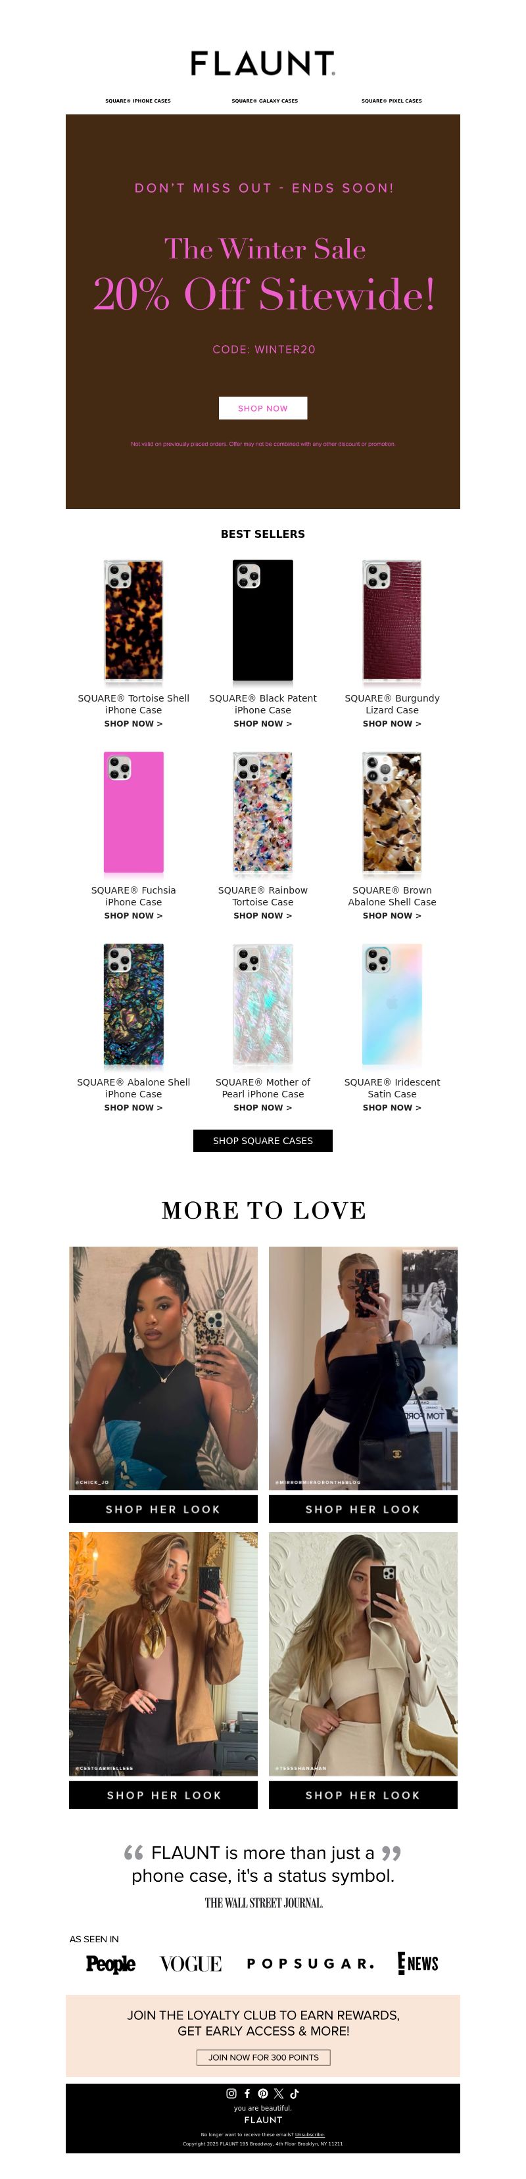This screenshot has width=526, height=2179.
Task: Select SQUARE Pixel Cases menu link
Action: [391, 101]
